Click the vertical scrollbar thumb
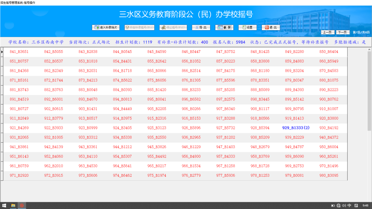372x209 pixels. point(369,91)
